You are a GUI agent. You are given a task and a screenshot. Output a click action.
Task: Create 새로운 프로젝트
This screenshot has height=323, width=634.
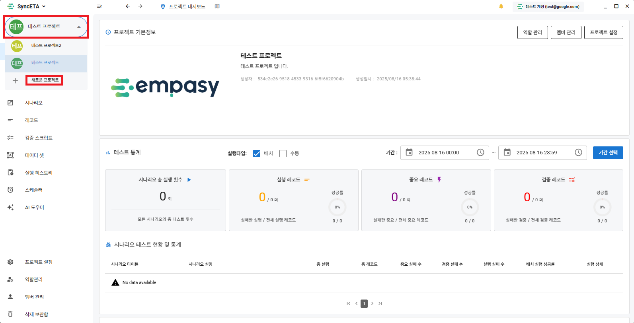pyautogui.click(x=45, y=80)
